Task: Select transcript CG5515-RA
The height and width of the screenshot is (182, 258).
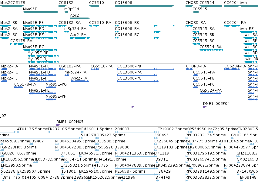Action: 196,32
